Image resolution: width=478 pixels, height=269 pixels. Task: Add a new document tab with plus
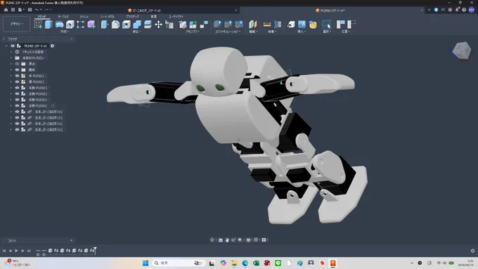tap(429, 10)
